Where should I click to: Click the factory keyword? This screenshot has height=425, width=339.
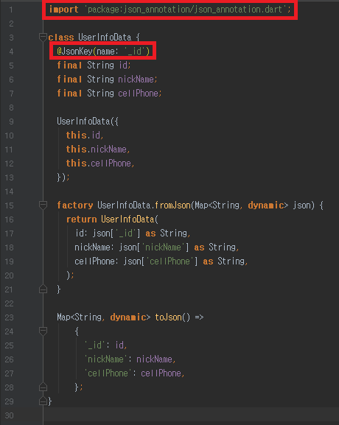pyautogui.click(x=75, y=206)
